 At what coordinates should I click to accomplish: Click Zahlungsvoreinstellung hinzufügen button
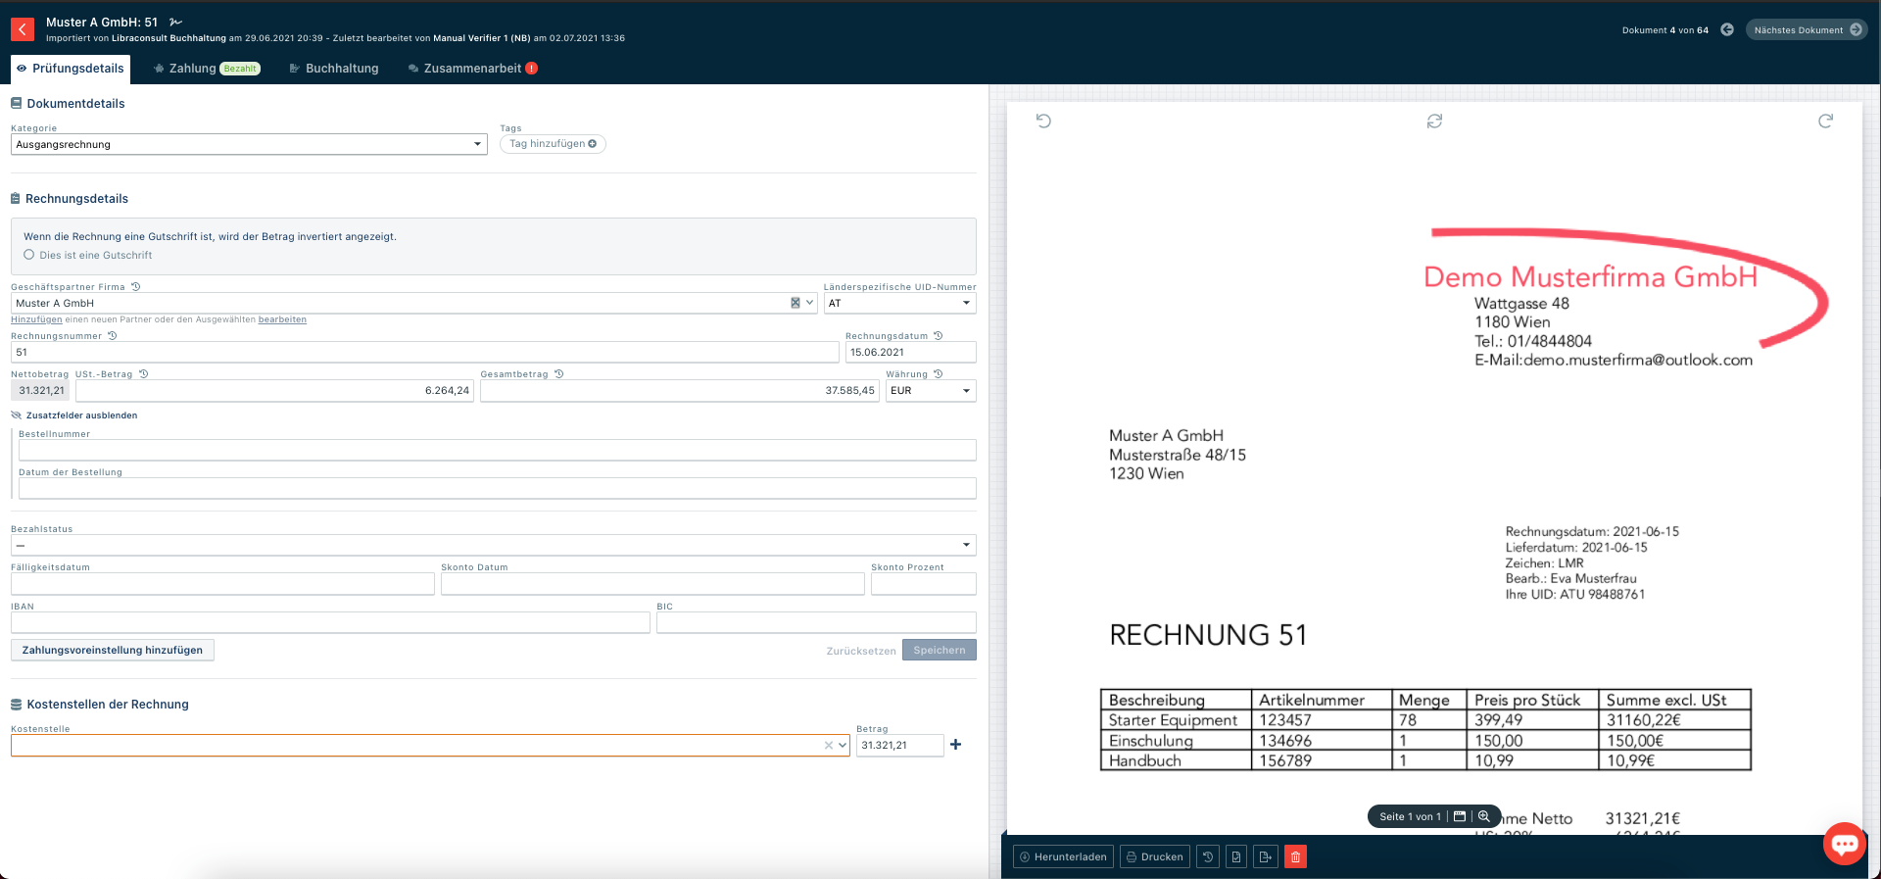(x=113, y=651)
